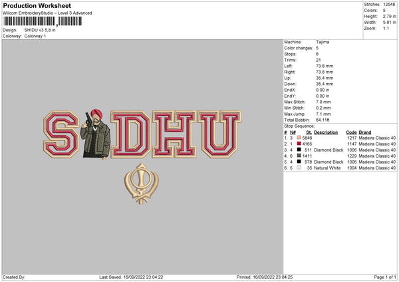Select Diamond Black description in the 578 row

pyautogui.click(x=329, y=162)
